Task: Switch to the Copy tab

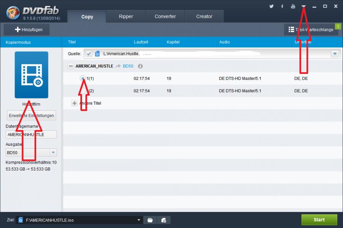Action: pos(87,16)
